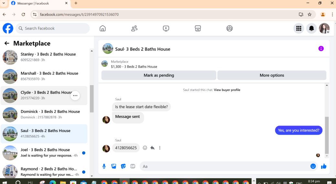Open Raymond 2 Beds 2 Baths conversation
The image size is (336, 184).
(x=44, y=172)
